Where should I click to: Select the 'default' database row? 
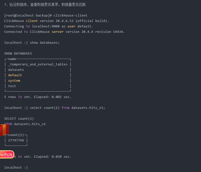pyautogui.click(x=15, y=75)
